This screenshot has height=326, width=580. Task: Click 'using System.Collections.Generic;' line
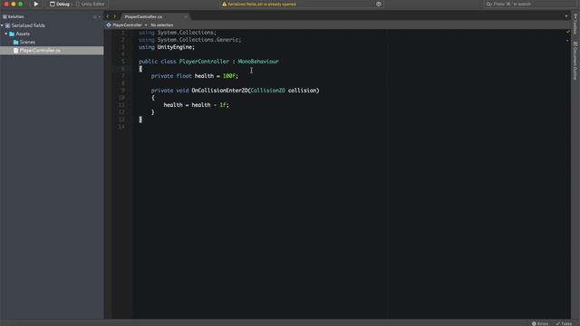(189, 40)
